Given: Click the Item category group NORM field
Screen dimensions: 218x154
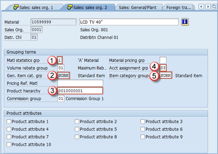Looking at the screenshot, I should [x=166, y=76].
